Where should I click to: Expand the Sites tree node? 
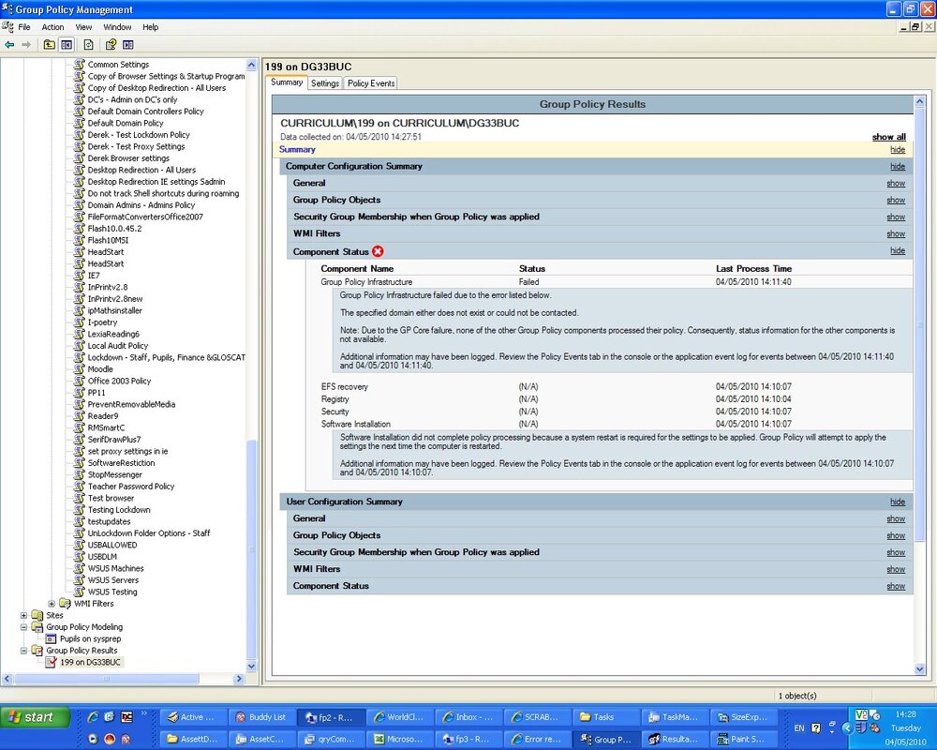23,615
